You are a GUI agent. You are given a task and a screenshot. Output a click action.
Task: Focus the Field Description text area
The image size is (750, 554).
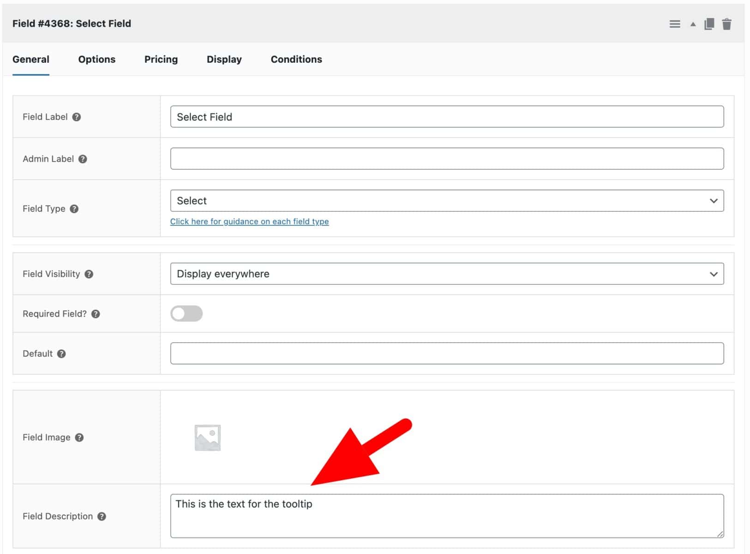click(446, 516)
